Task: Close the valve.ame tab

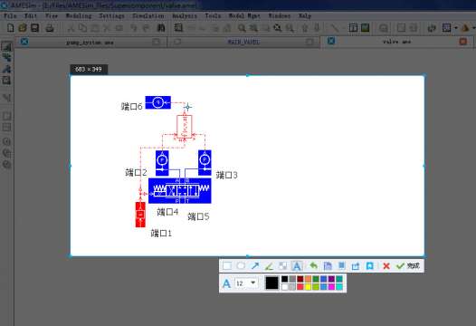Action: (463, 42)
